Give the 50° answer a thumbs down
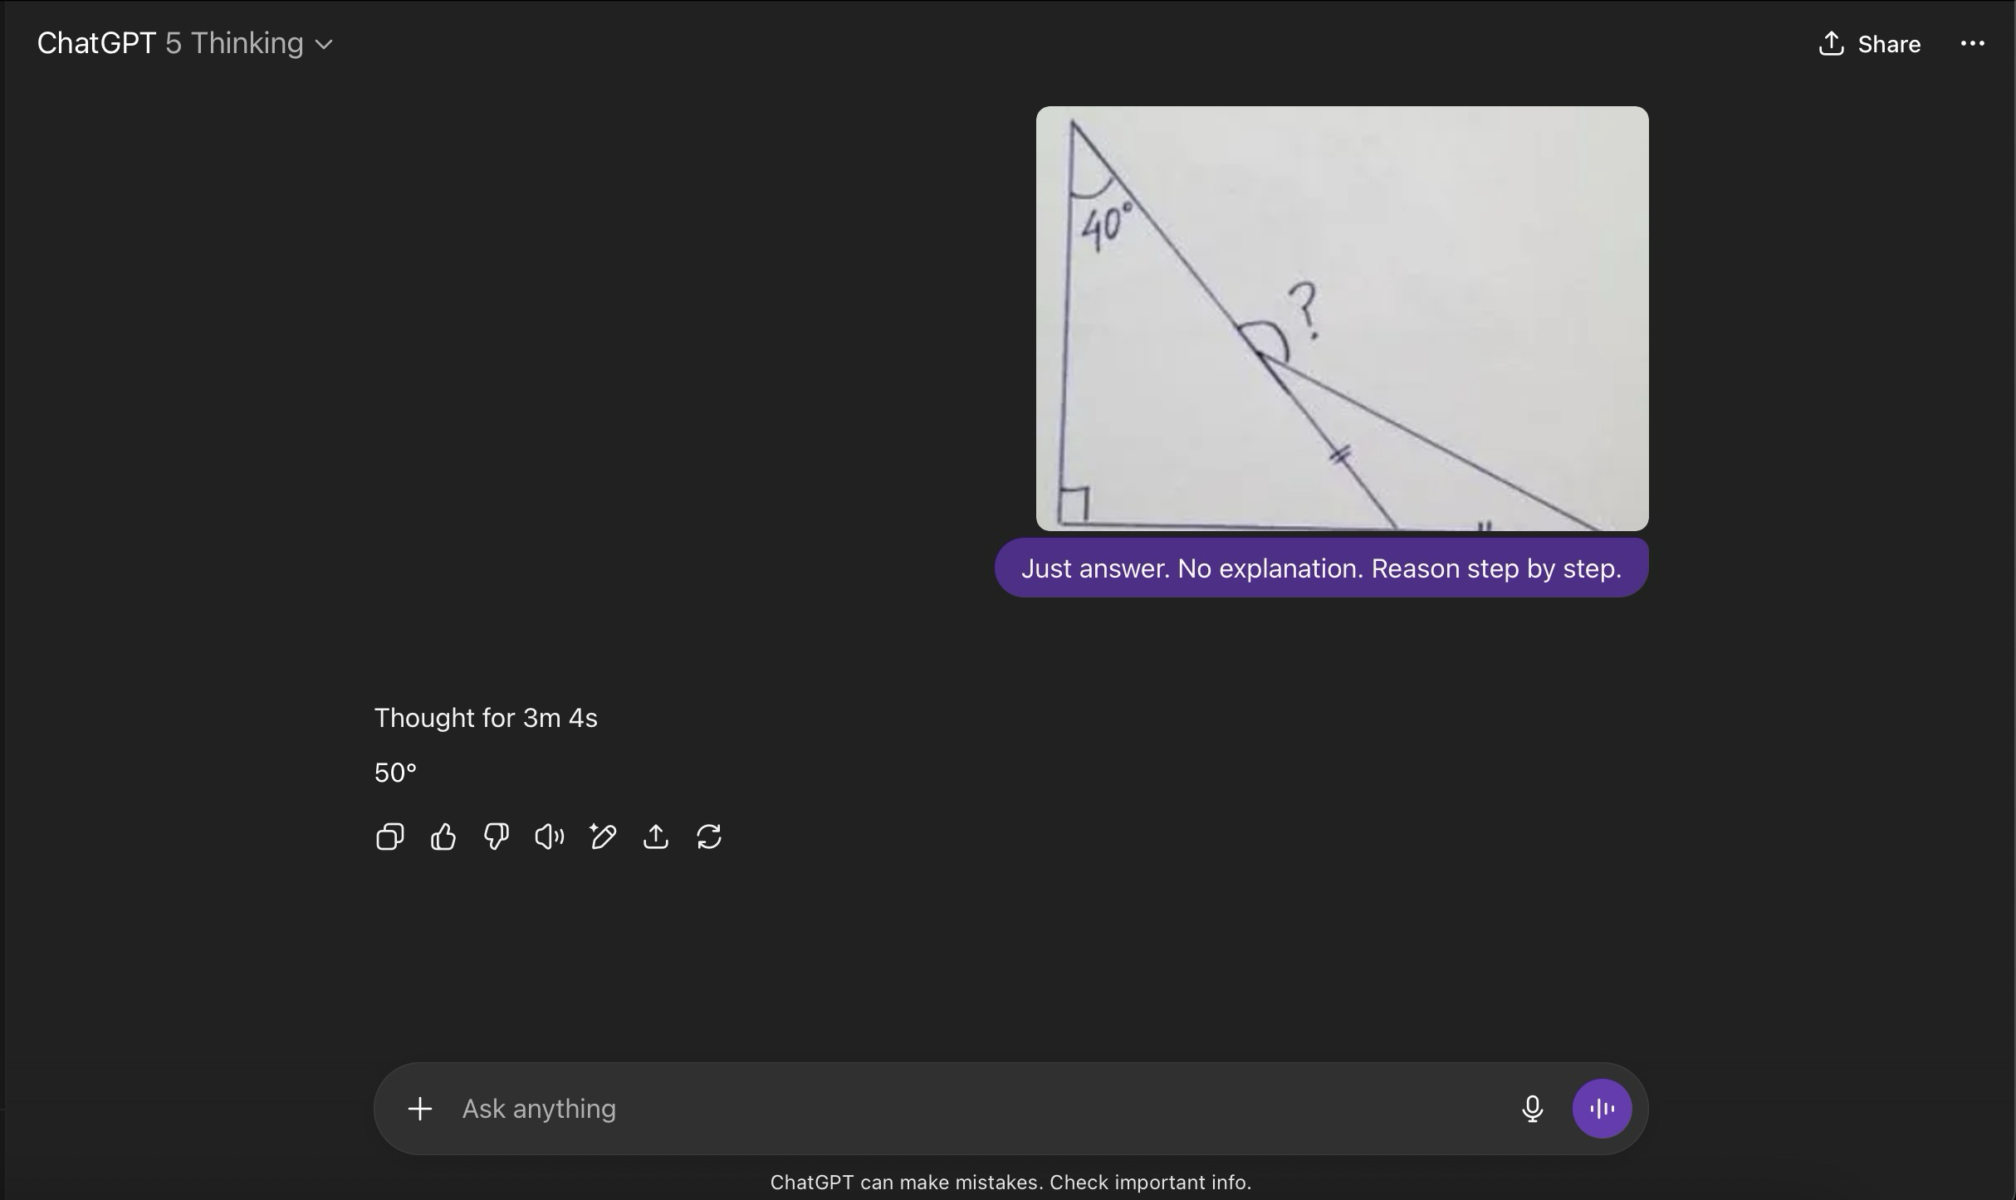The image size is (2016, 1200). click(497, 837)
